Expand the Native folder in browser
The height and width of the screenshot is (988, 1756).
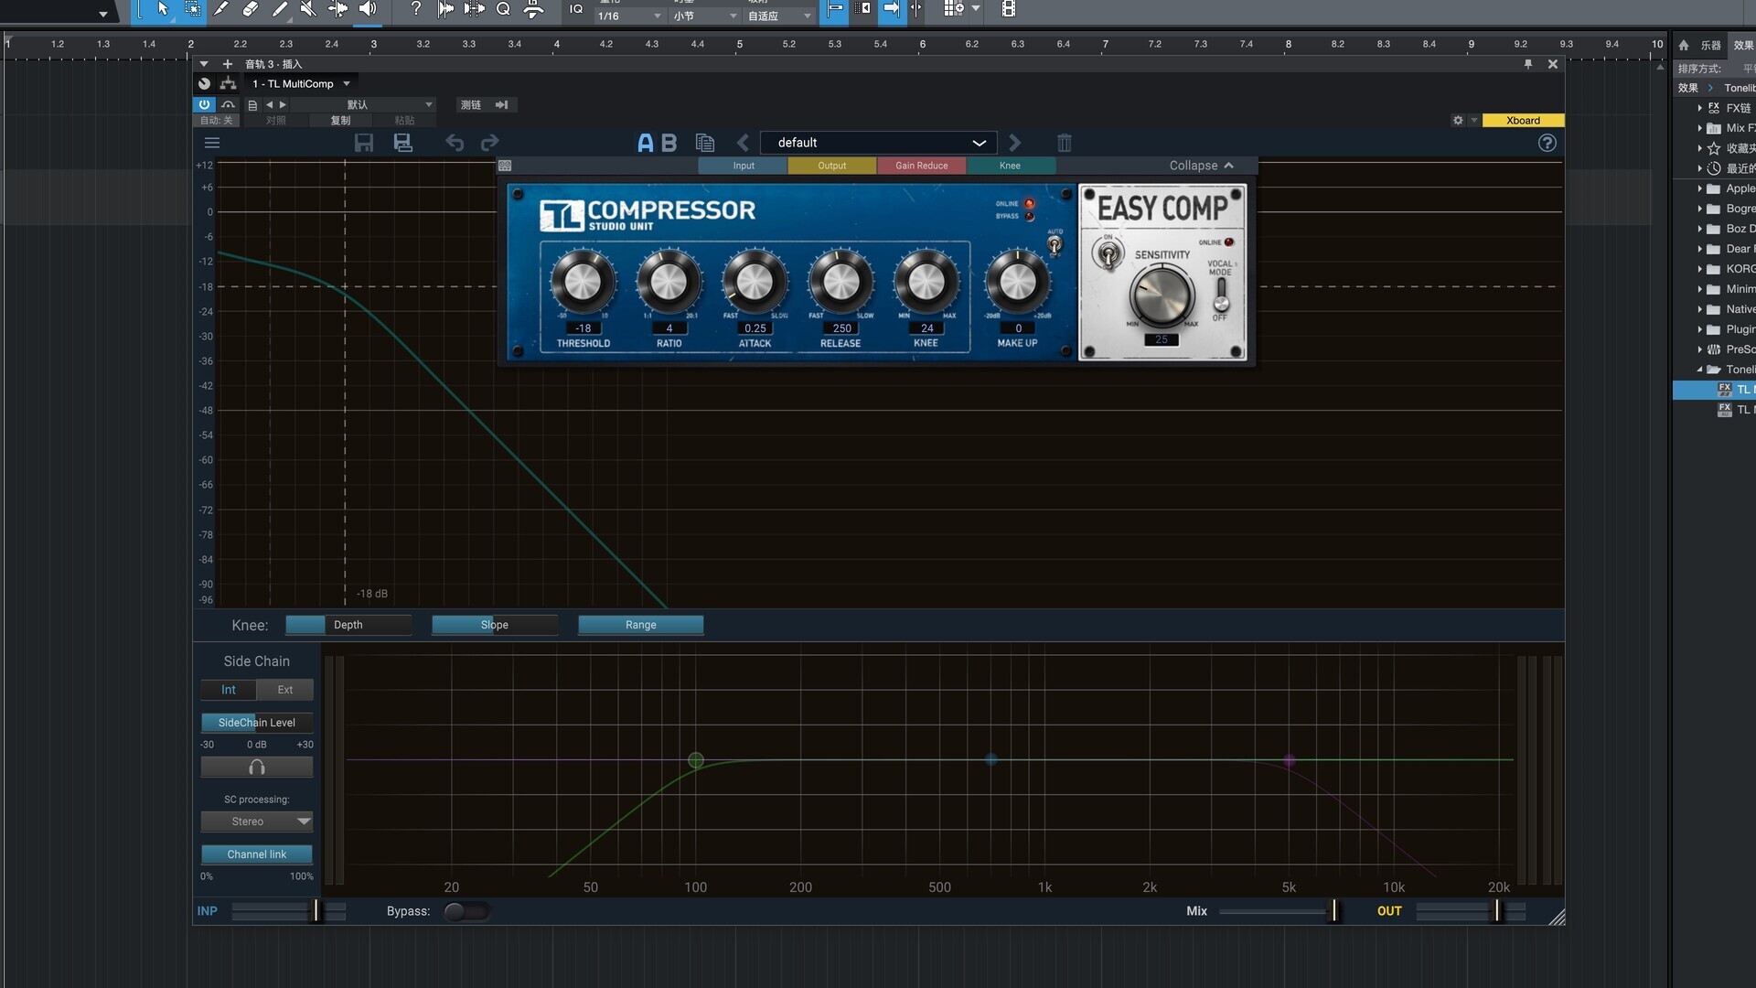[1700, 309]
